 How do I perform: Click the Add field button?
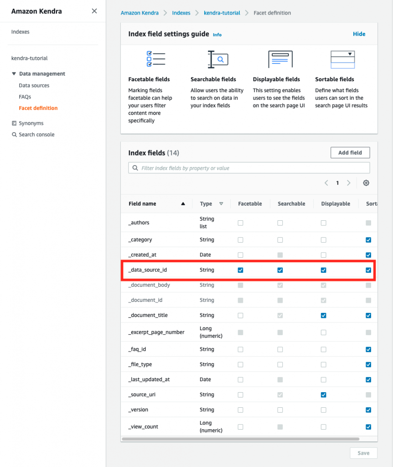[350, 152]
